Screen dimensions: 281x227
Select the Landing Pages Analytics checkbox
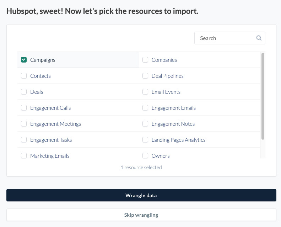coord(145,140)
